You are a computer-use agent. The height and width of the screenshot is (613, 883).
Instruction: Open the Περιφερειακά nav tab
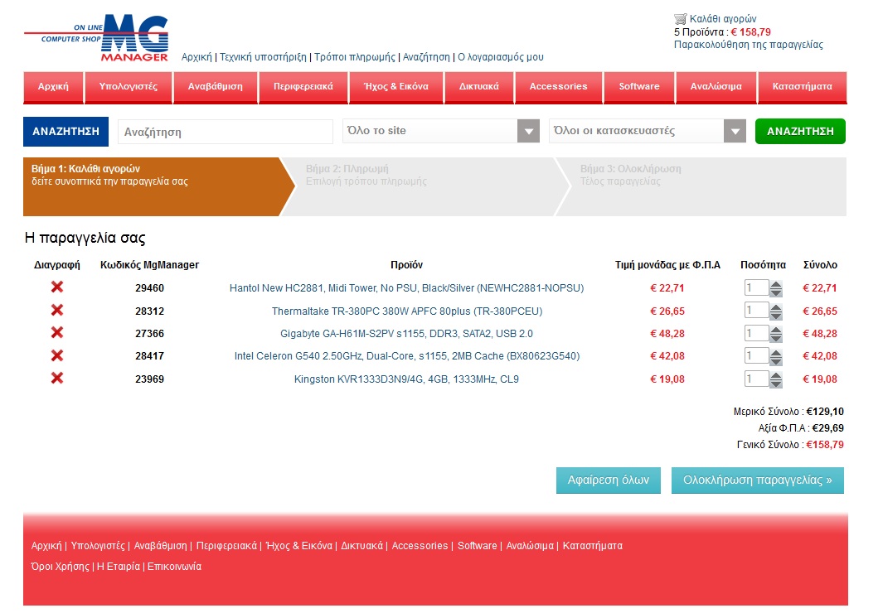(x=303, y=87)
